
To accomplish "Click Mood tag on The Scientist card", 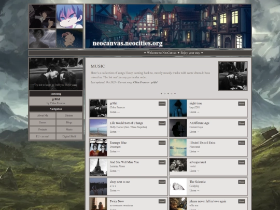I will (x=242, y=182).
